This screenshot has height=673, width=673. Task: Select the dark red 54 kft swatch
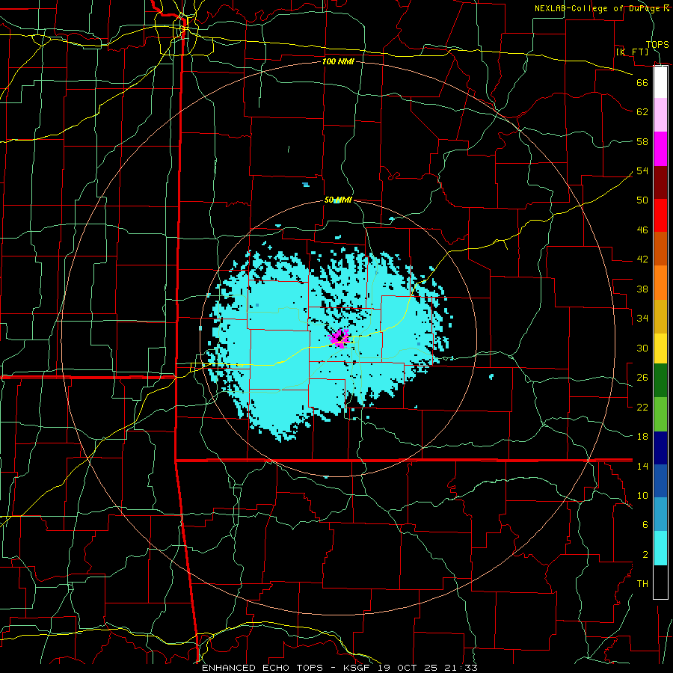point(660,182)
